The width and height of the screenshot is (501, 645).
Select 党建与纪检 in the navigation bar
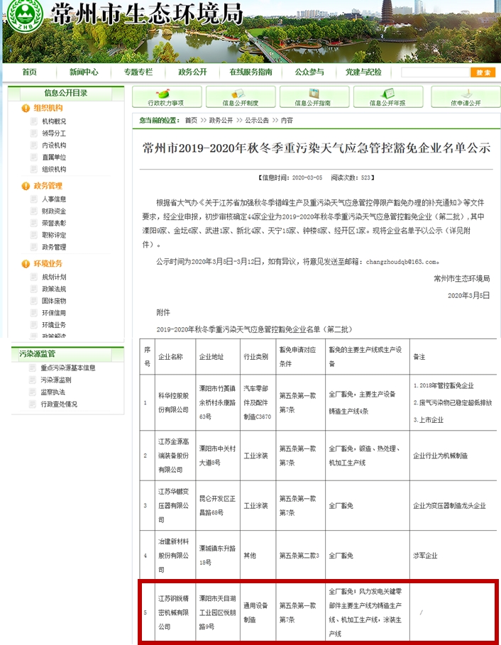(363, 72)
